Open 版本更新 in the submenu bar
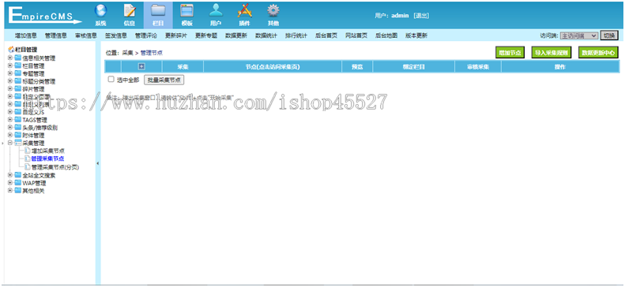Screen dimensions: 625x287 pyautogui.click(x=416, y=35)
